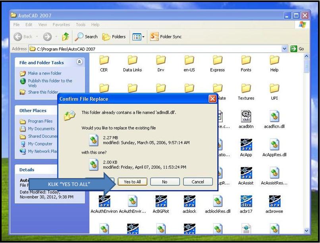Click the file list scroll down arrow
The height and width of the screenshot is (243, 320).
click(x=307, y=231)
